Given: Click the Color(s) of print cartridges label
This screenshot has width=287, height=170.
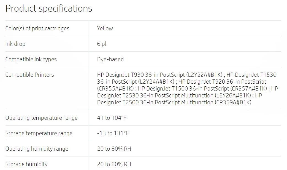Looking at the screenshot, I should coord(37,28).
